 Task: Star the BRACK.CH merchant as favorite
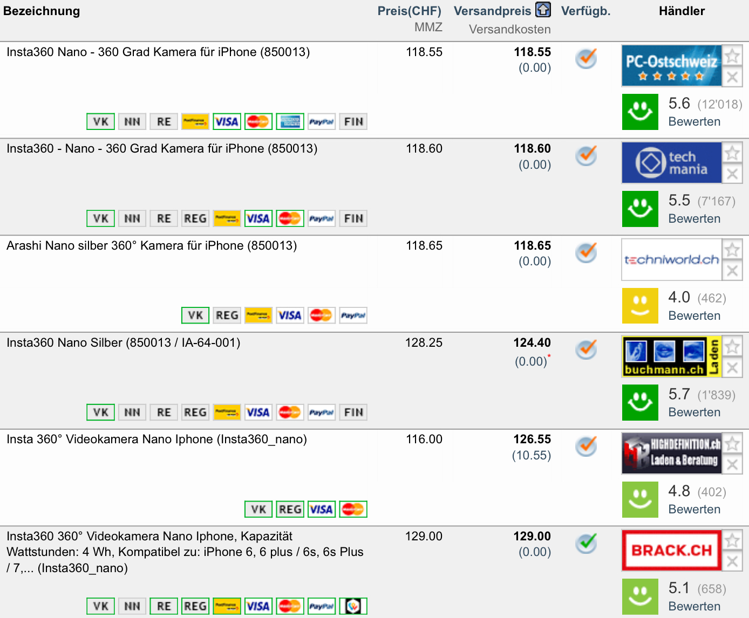click(x=732, y=540)
